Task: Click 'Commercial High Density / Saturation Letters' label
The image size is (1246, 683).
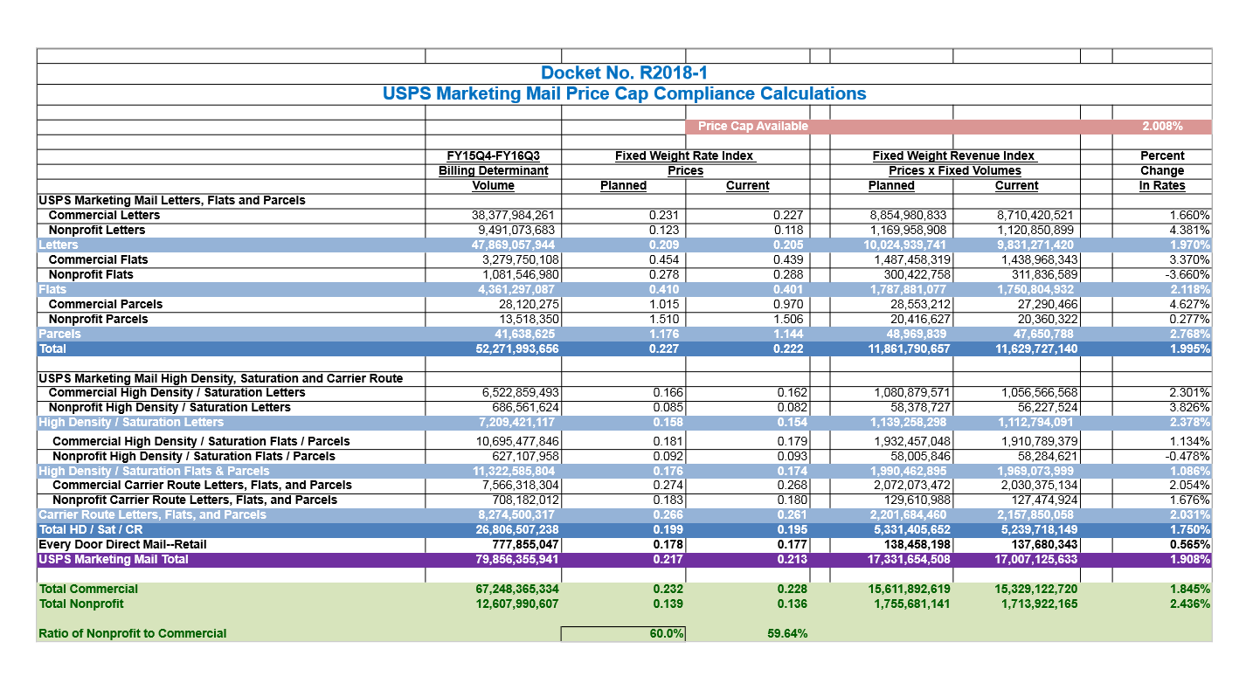Action: click(177, 394)
